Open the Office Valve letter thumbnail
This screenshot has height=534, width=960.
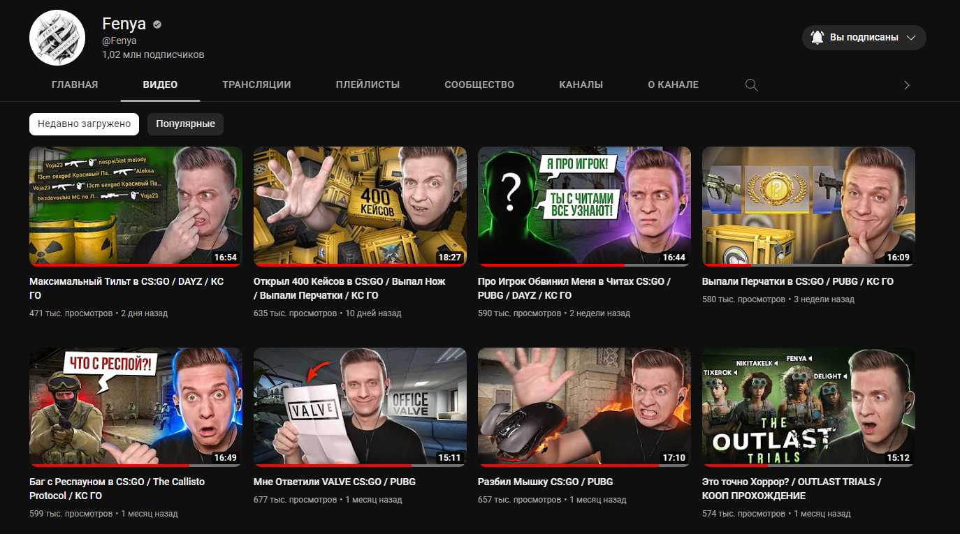(360, 407)
